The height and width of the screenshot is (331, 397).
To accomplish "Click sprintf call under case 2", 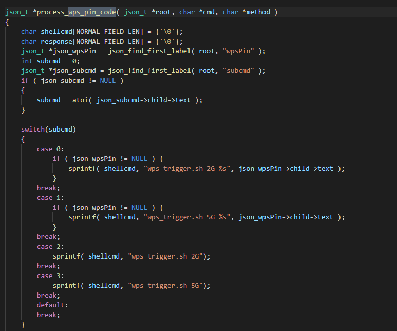I will [x=66, y=256].
